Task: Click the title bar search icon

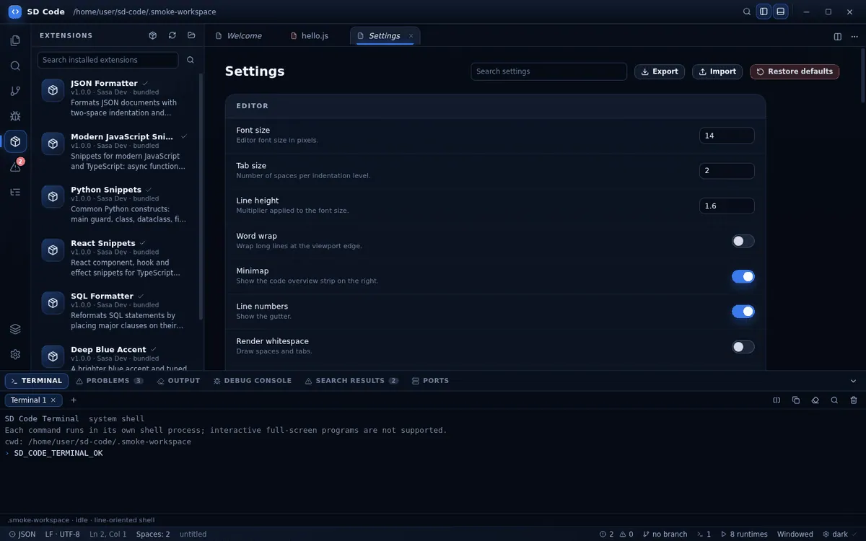Action: tap(747, 12)
